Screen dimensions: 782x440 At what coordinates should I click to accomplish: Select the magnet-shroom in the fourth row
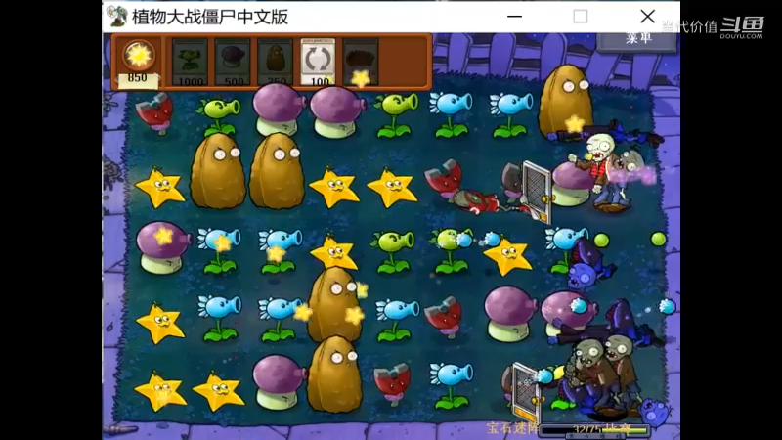point(443,316)
